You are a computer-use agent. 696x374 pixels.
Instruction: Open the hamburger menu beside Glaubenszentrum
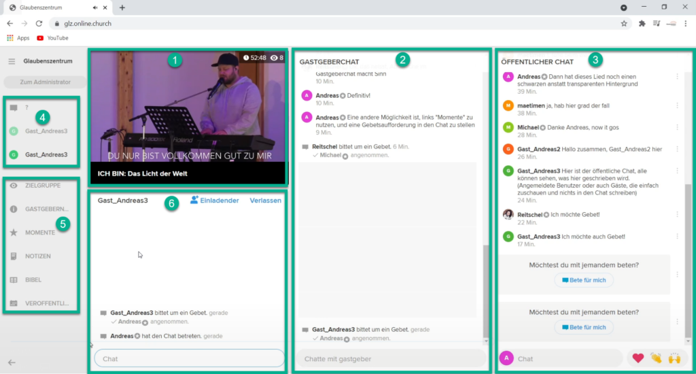pos(12,61)
